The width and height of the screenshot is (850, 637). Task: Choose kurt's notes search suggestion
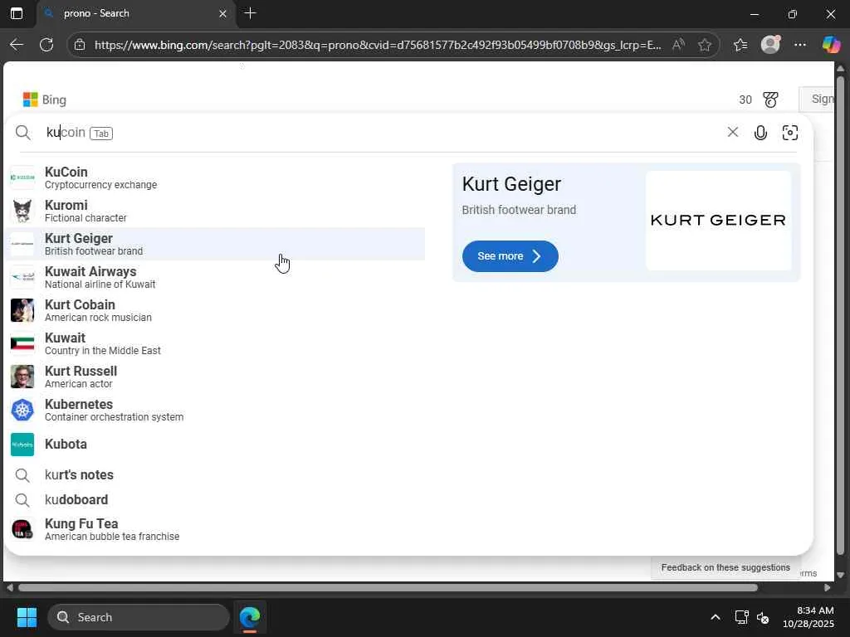click(215, 474)
